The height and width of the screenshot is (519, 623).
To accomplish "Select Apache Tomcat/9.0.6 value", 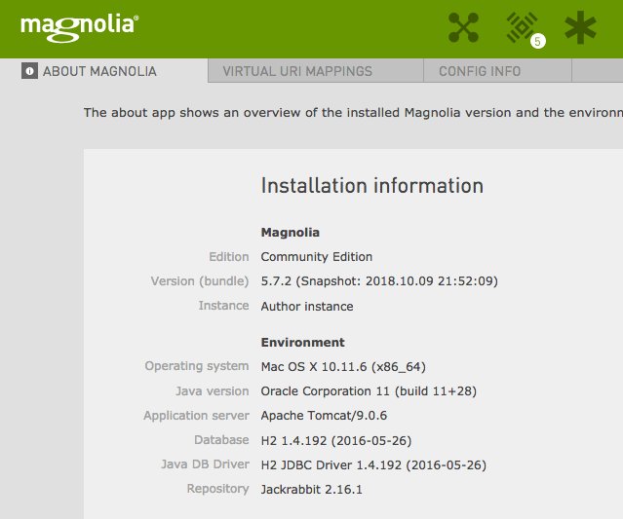I will 324,416.
